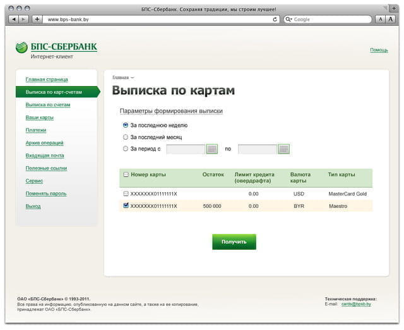404x330 pixels.
Task: Select the 'За последний месяц' option
Action: 126,137
